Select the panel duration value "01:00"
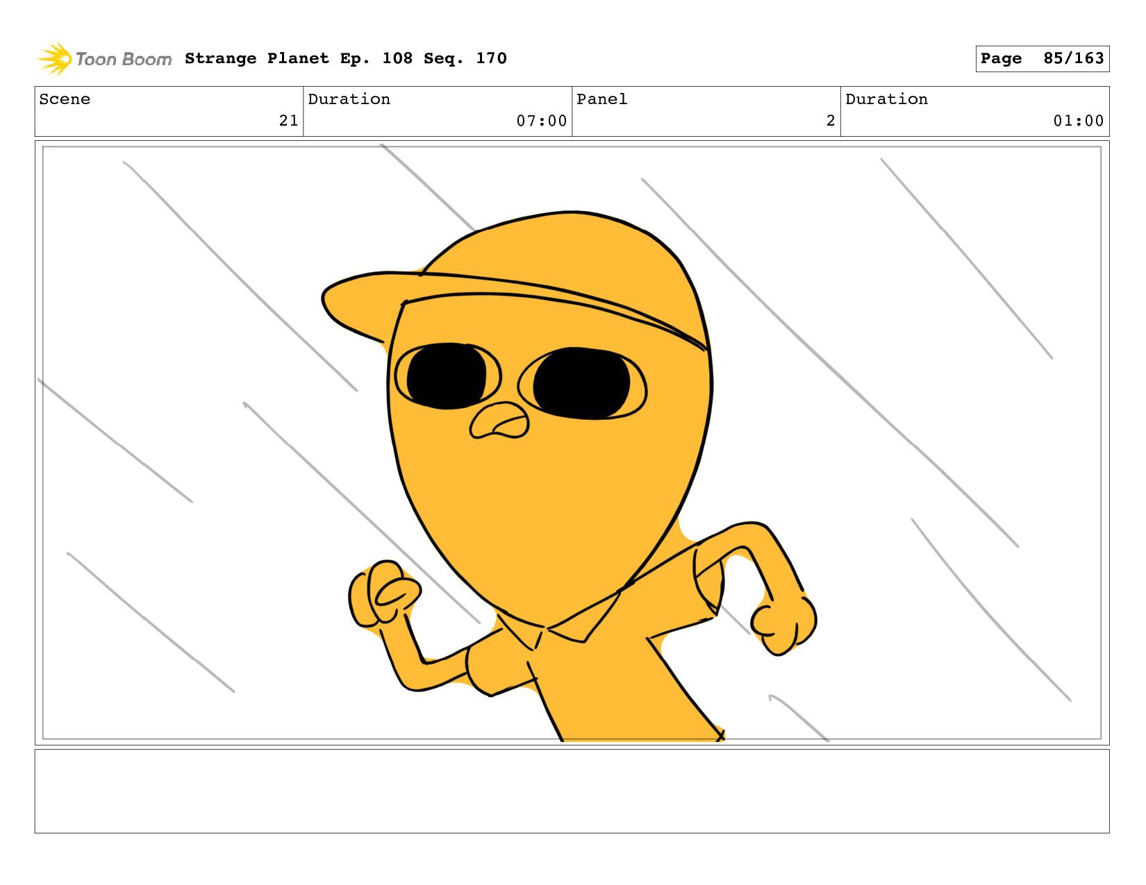Viewport: 1146px width, 885px height. pyautogui.click(x=1079, y=121)
